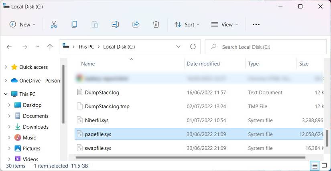Collapse the This PC tree node
Image resolution: width=331 pixels, height=171 pixels.
6,94
